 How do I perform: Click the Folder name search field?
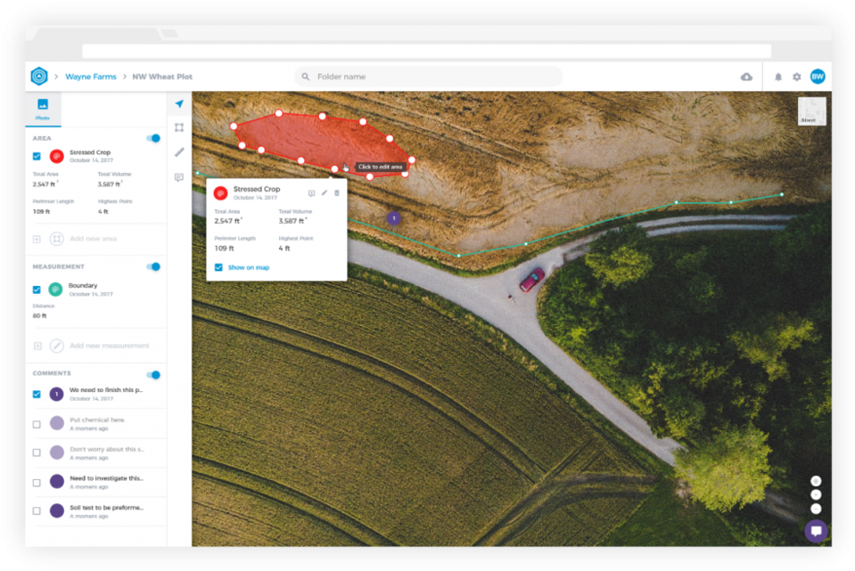[428, 77]
